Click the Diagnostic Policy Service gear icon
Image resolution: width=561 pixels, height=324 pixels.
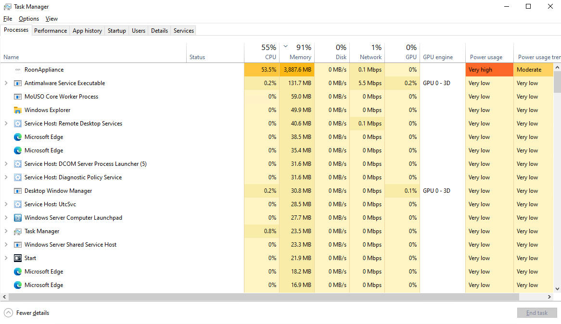pos(17,177)
